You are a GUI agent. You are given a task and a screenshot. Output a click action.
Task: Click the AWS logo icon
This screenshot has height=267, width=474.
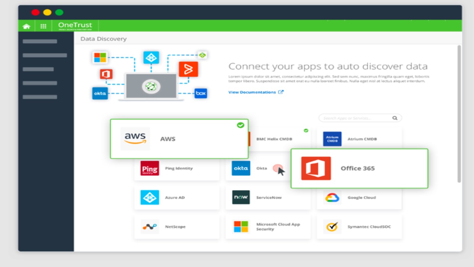click(x=135, y=139)
